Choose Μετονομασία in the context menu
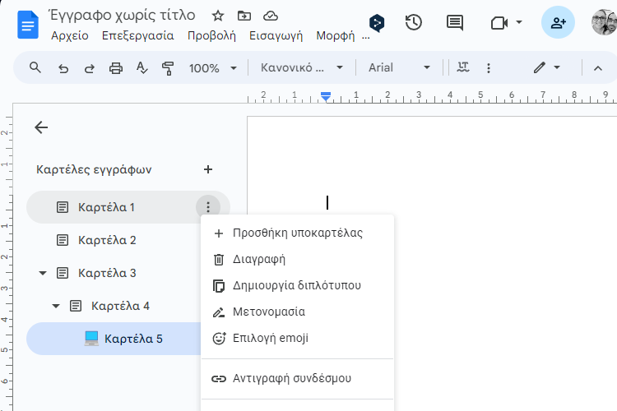The height and width of the screenshot is (411, 617). 268,312
